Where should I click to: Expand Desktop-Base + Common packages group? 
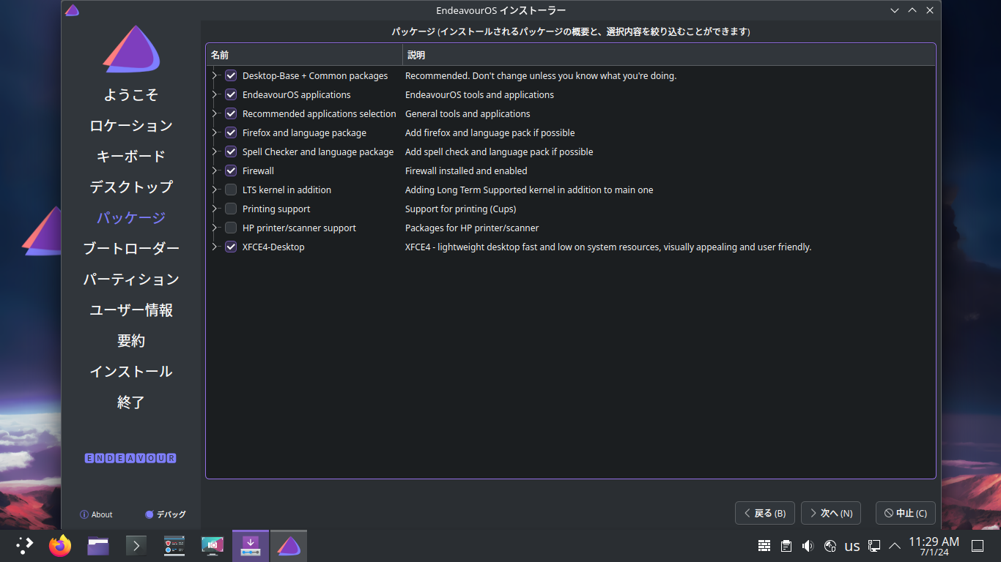click(x=215, y=75)
